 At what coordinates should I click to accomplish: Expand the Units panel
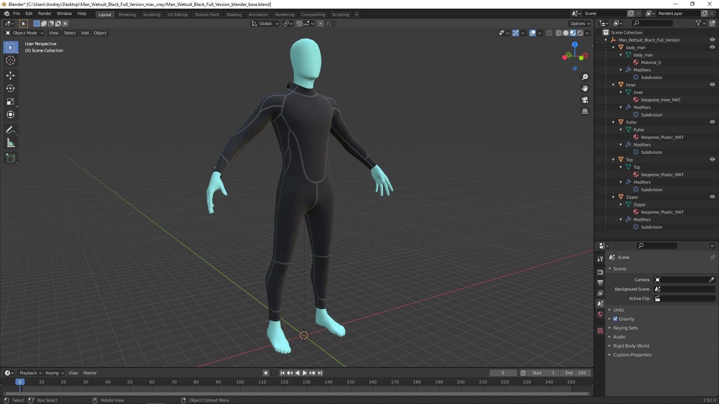618,310
